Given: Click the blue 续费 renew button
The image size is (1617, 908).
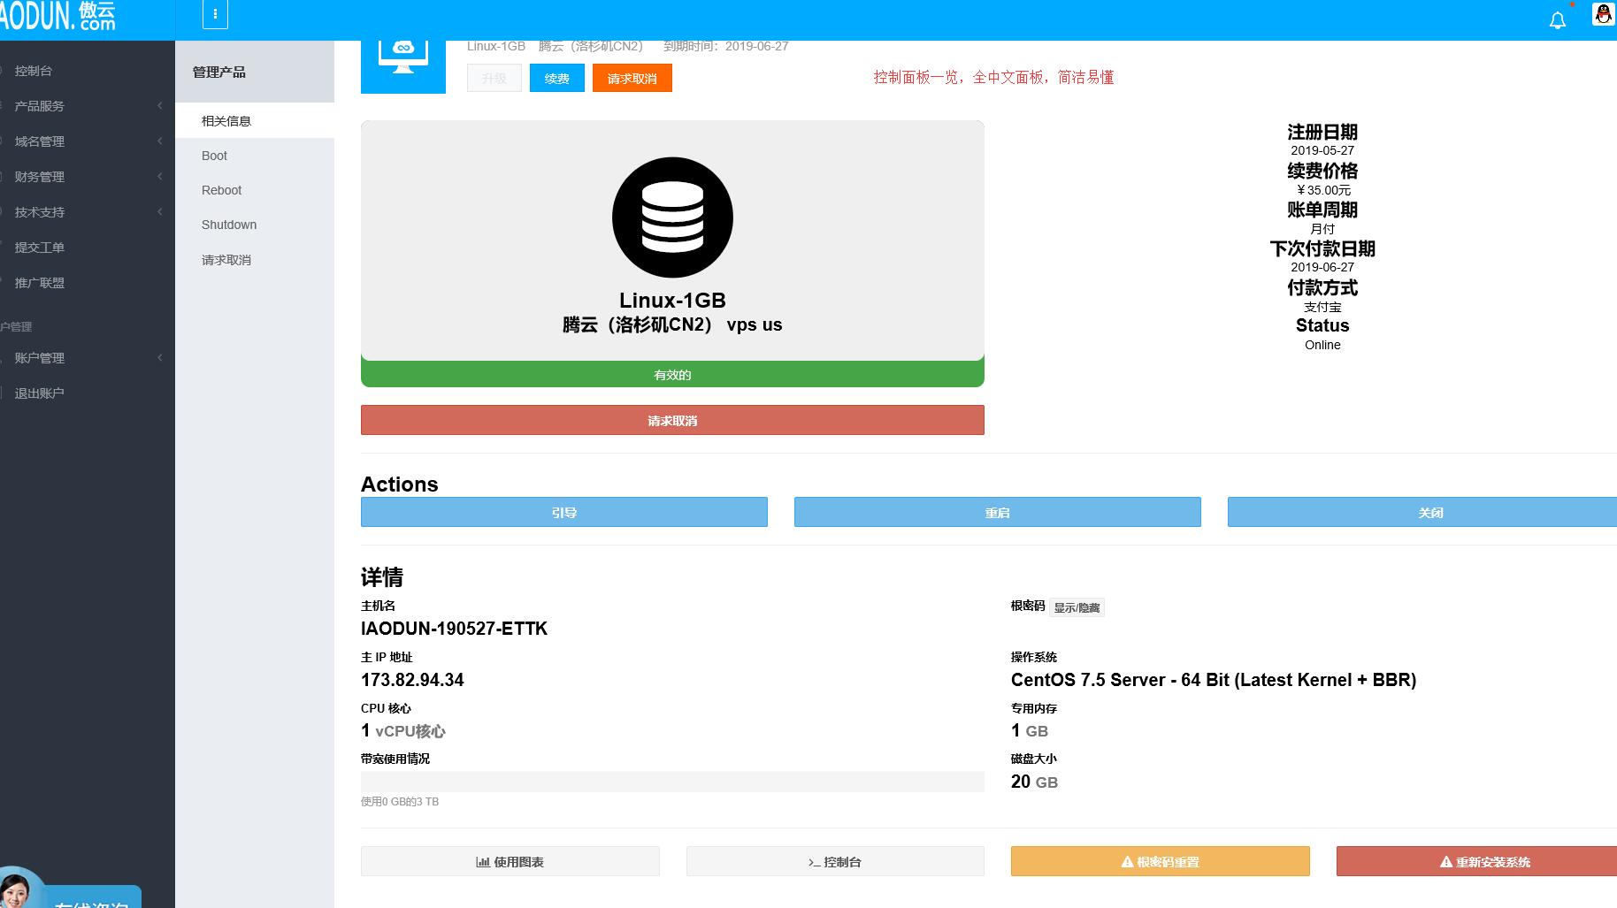Looking at the screenshot, I should coord(556,79).
